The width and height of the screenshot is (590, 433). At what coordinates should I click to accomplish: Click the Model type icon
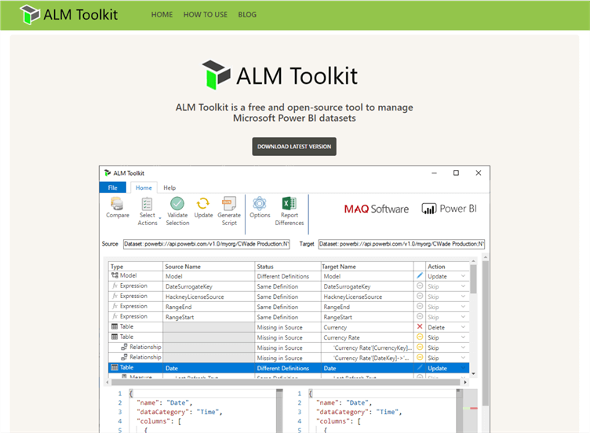click(x=115, y=275)
